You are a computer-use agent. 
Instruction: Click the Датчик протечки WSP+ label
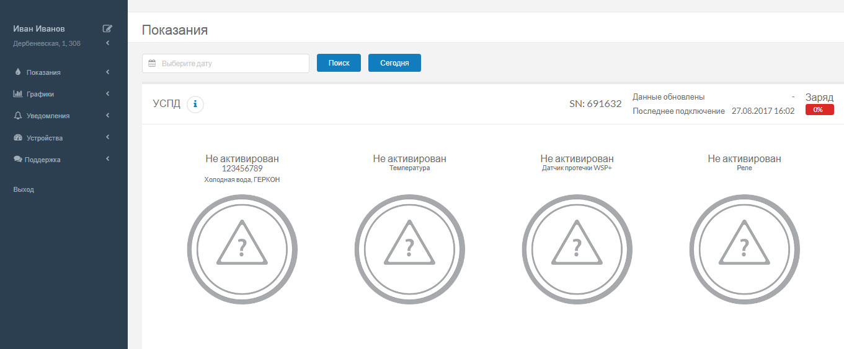pos(577,168)
